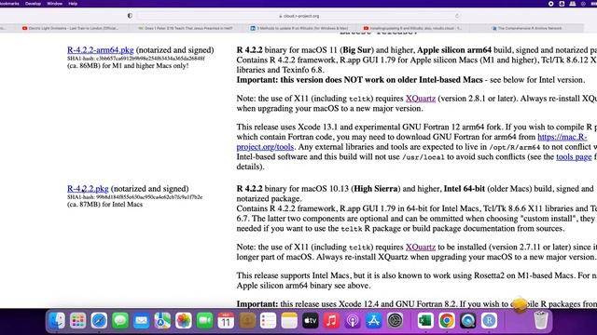The width and height of the screenshot is (597, 335).
Task: Open Safari from the dock
Action: tap(99, 320)
